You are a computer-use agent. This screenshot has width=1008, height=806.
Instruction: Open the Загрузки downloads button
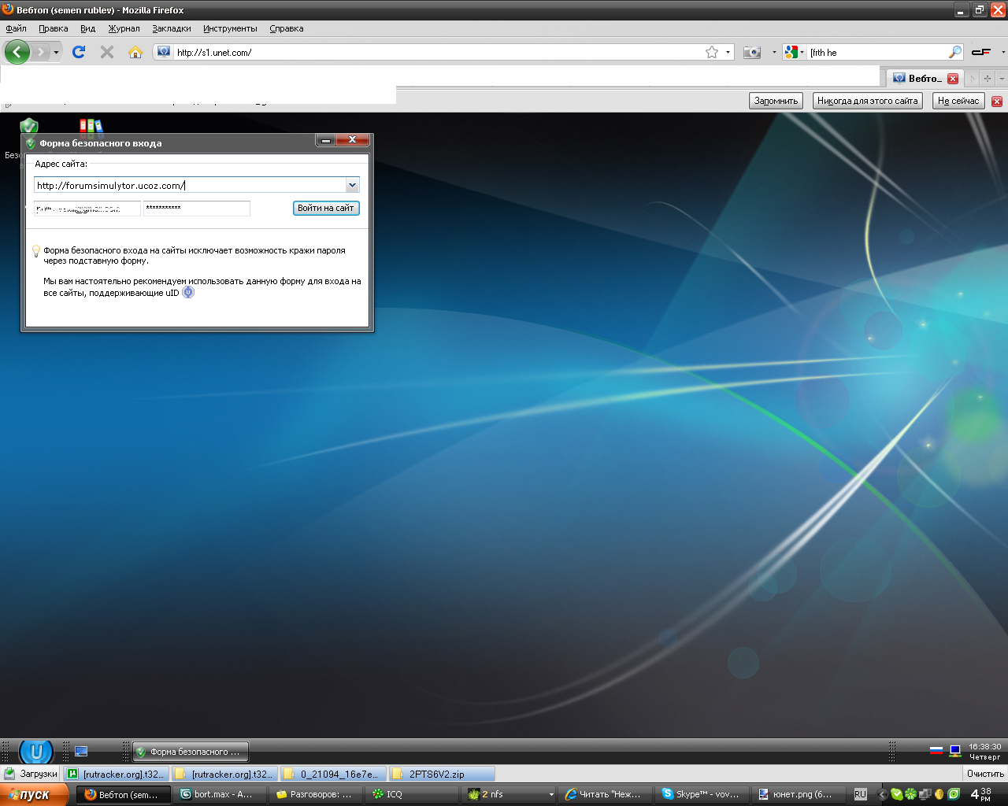pyautogui.click(x=31, y=774)
